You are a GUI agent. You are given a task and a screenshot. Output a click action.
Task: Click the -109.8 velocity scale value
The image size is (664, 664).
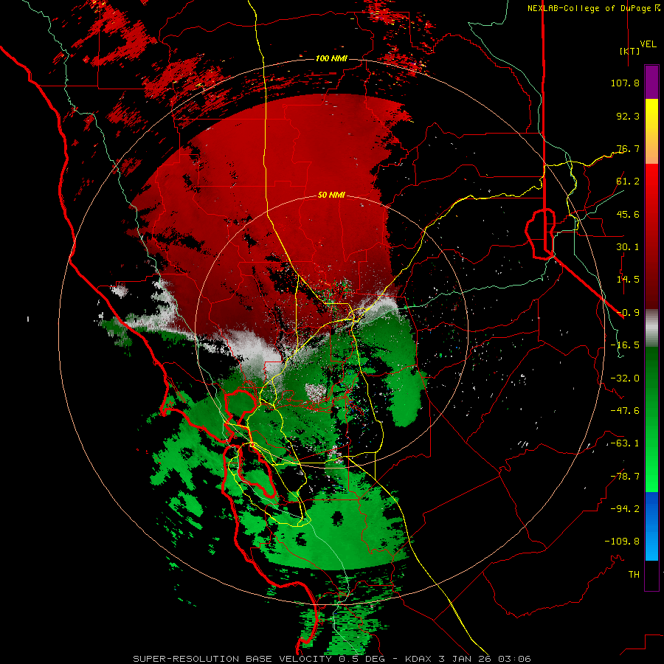622,542
